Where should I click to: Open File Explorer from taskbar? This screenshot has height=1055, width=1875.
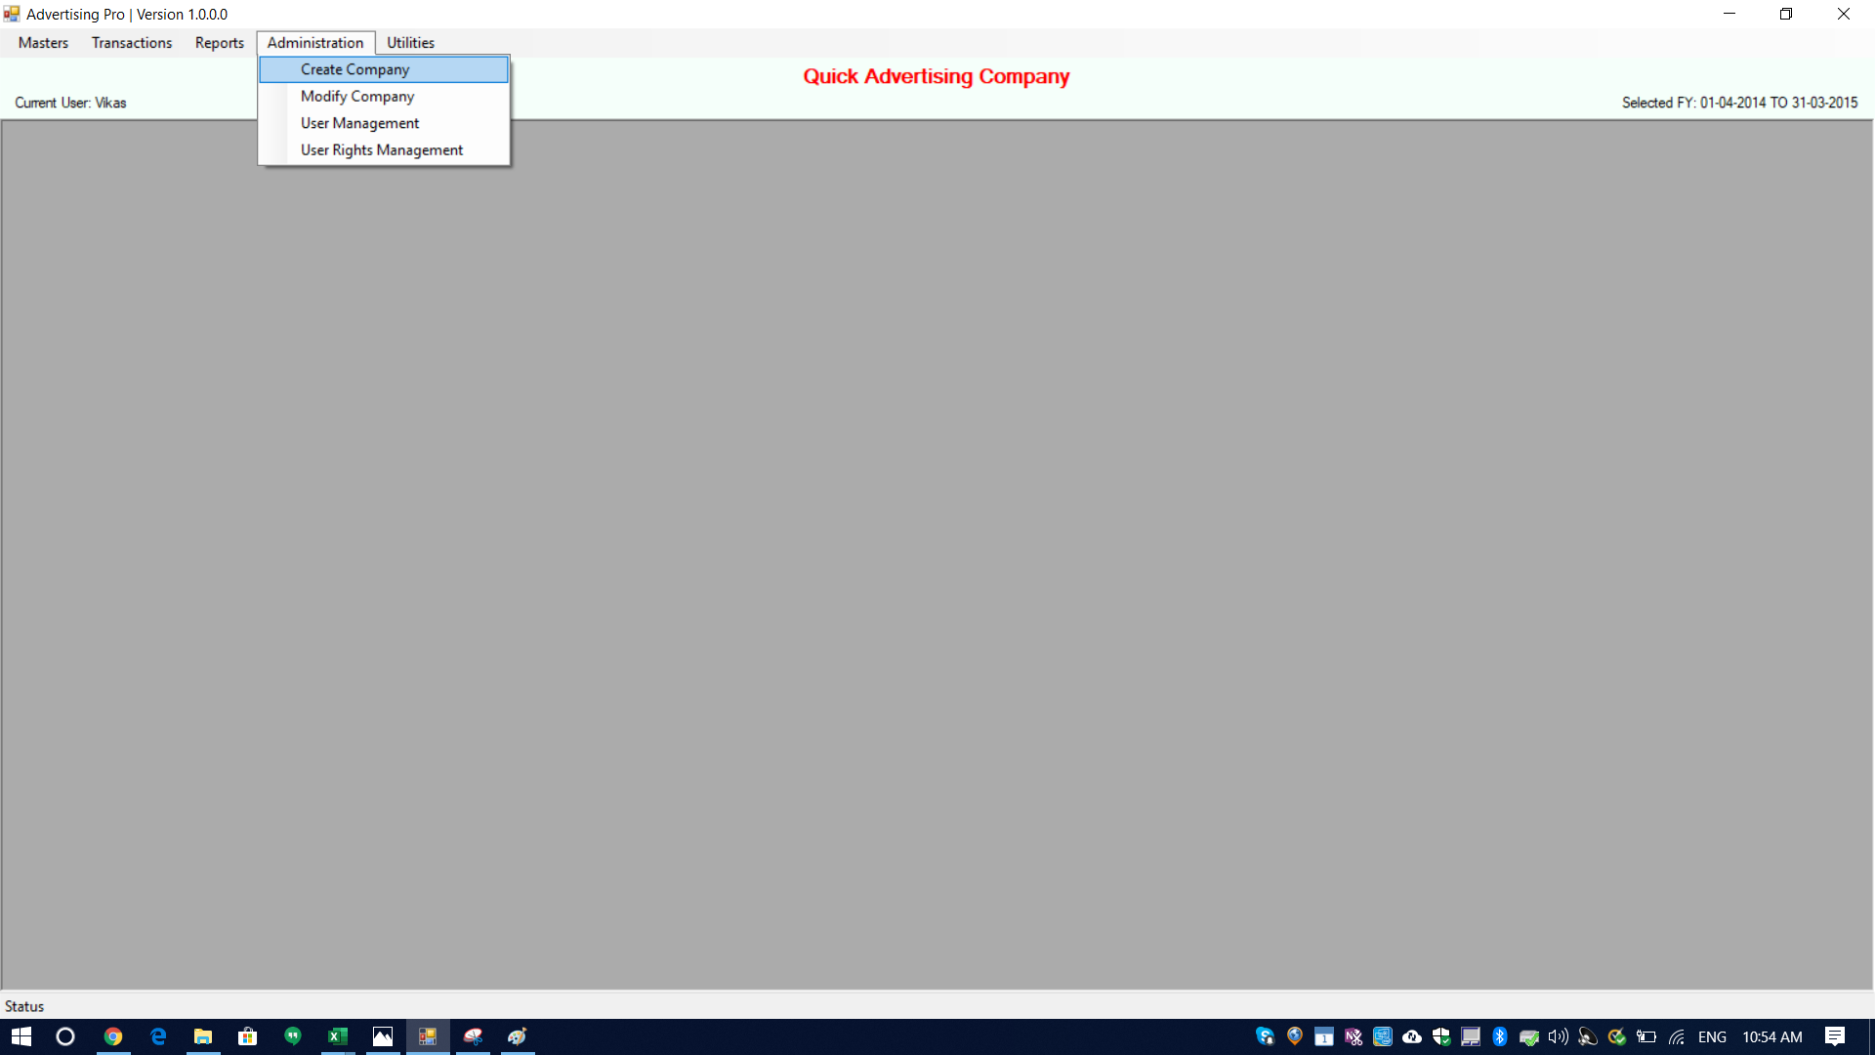pos(203,1036)
